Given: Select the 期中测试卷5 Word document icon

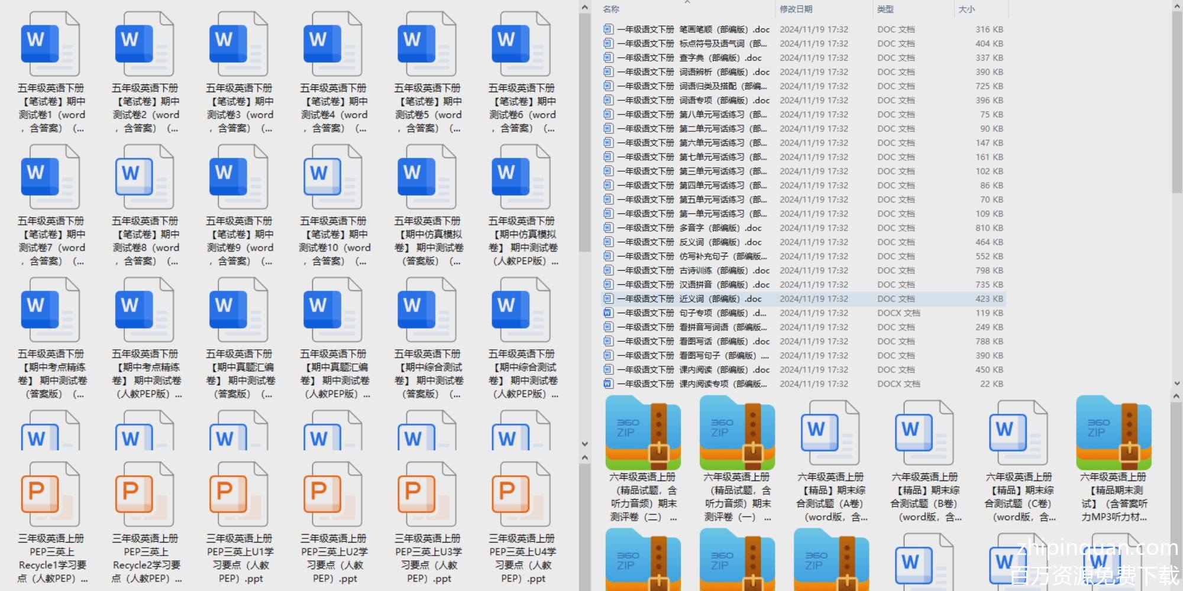Looking at the screenshot, I should [x=427, y=44].
